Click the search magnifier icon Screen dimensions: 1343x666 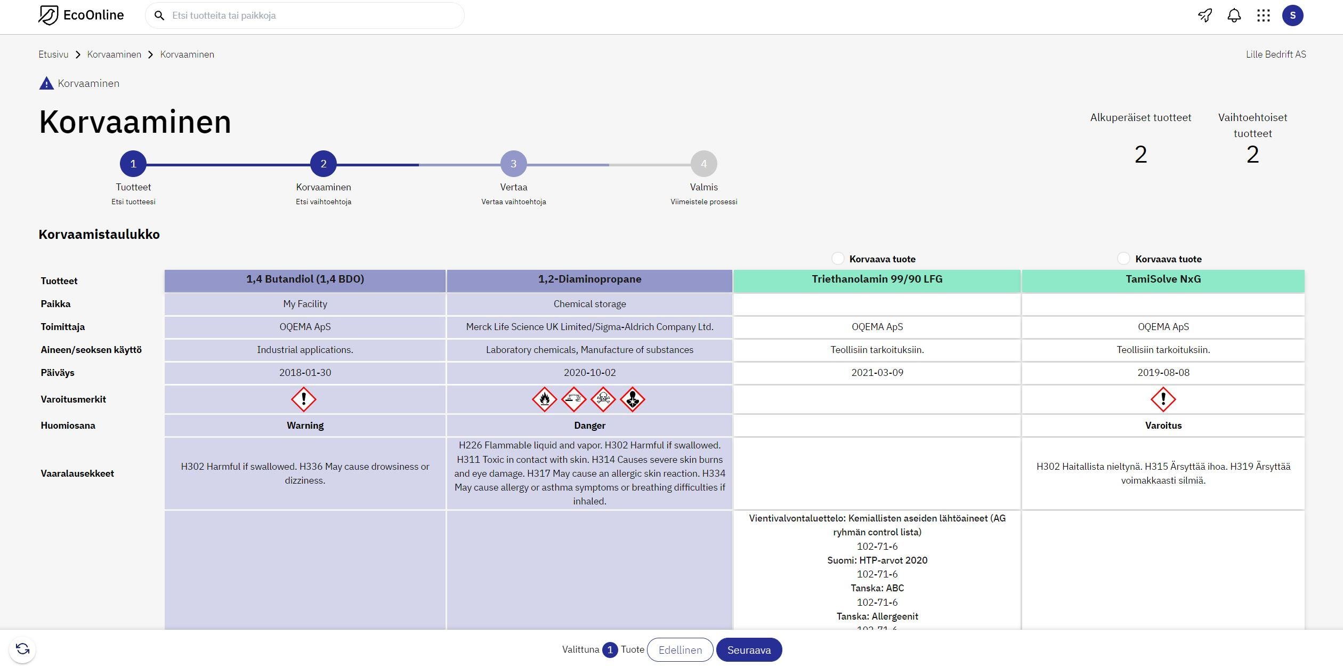point(159,15)
